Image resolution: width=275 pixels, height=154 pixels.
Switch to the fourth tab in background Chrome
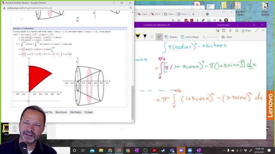coord(182,14)
